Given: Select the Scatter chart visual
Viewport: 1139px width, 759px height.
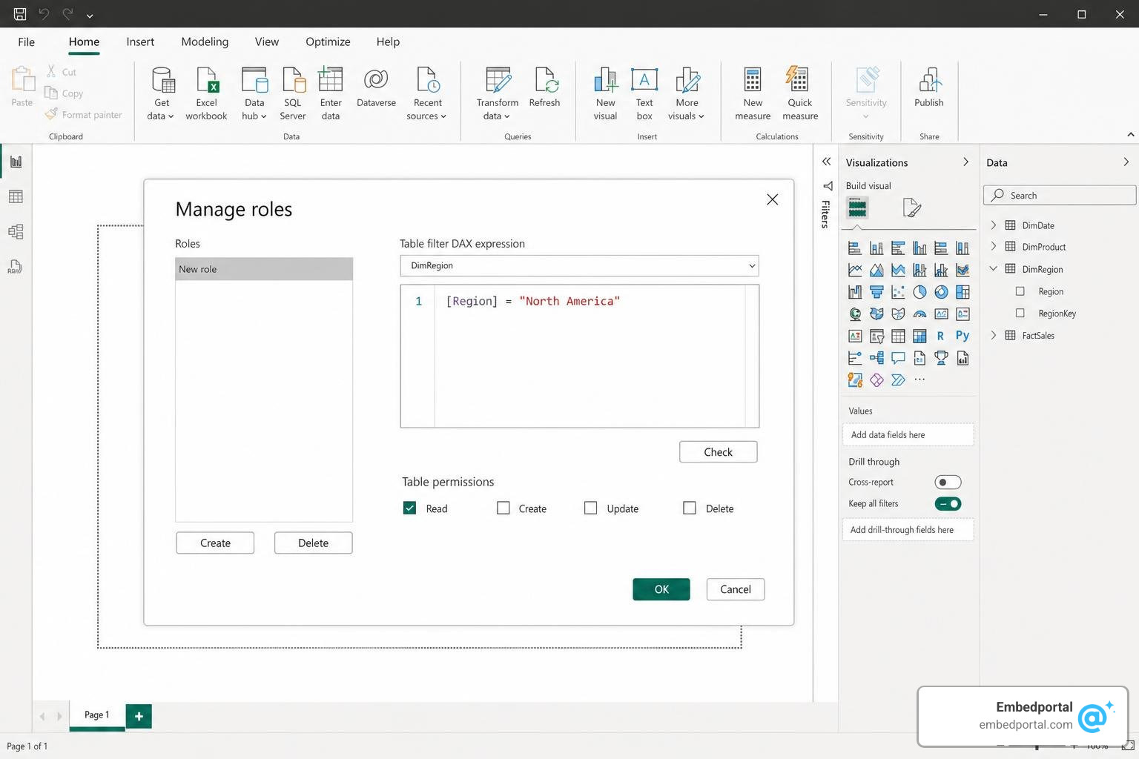Looking at the screenshot, I should click(x=898, y=292).
